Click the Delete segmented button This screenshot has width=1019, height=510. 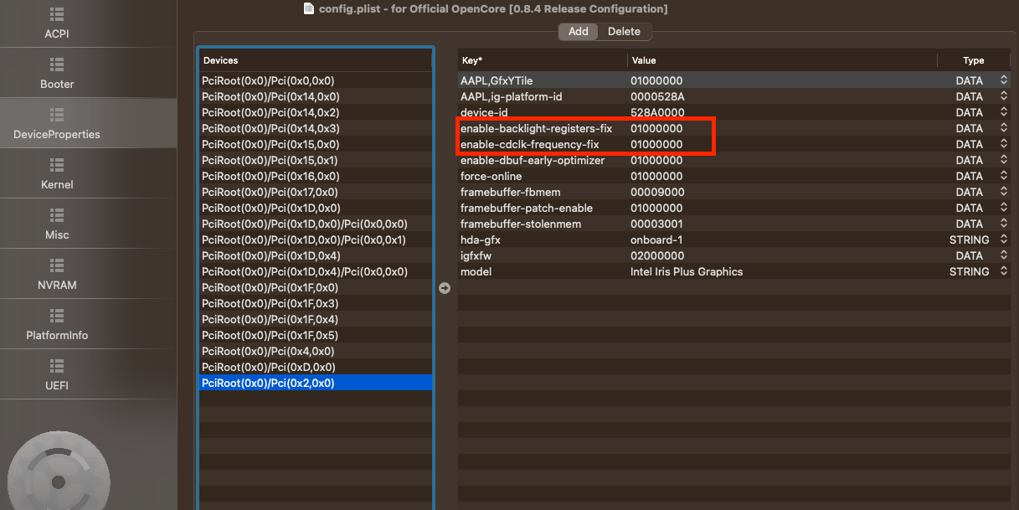pyautogui.click(x=624, y=32)
